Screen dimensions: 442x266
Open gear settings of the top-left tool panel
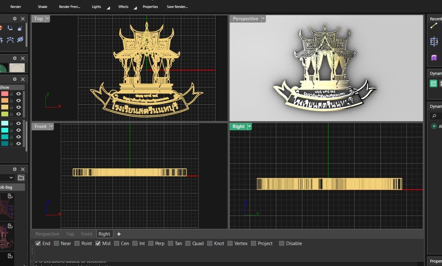(x=15, y=19)
